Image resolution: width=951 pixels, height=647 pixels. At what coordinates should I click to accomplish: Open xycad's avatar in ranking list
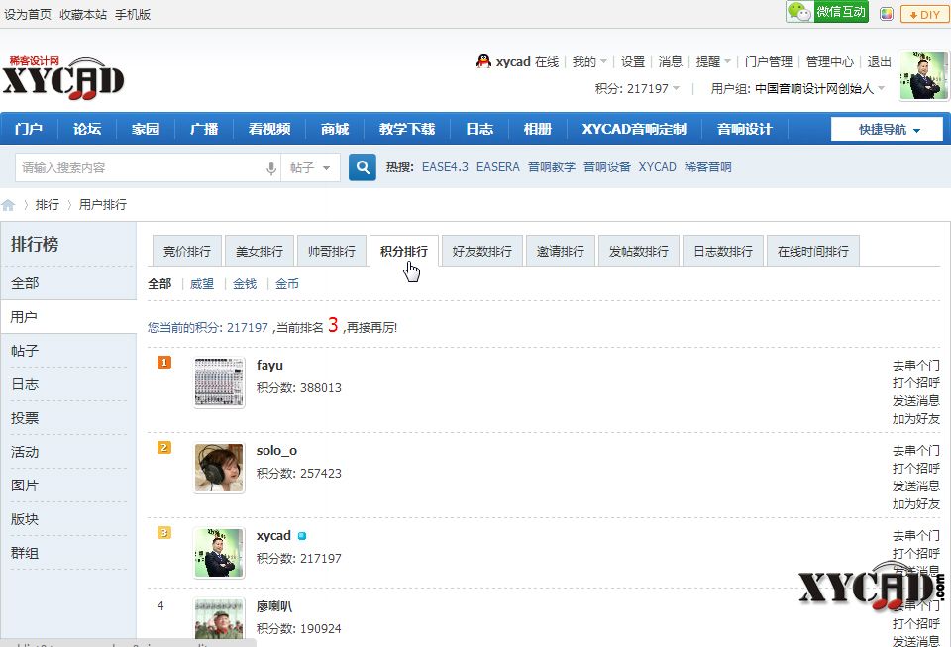click(x=219, y=553)
